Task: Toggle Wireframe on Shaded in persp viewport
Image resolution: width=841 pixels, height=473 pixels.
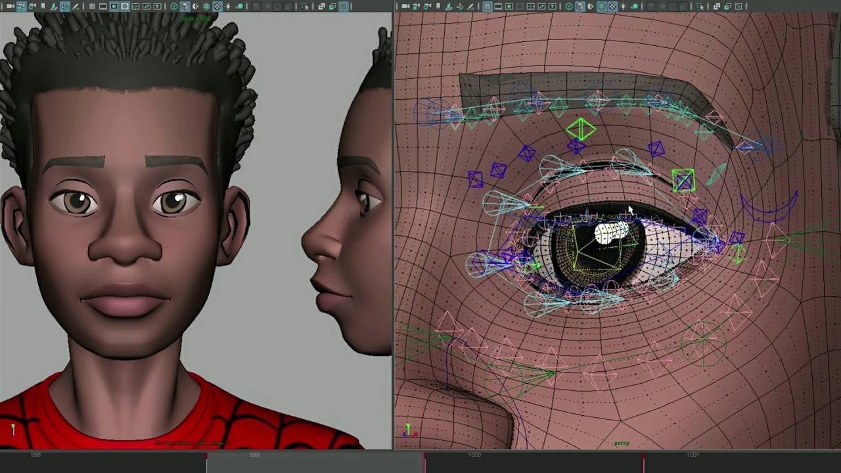Action: 601,7
